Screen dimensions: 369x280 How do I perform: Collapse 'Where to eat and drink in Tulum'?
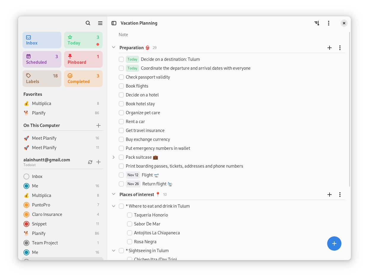coord(114,206)
